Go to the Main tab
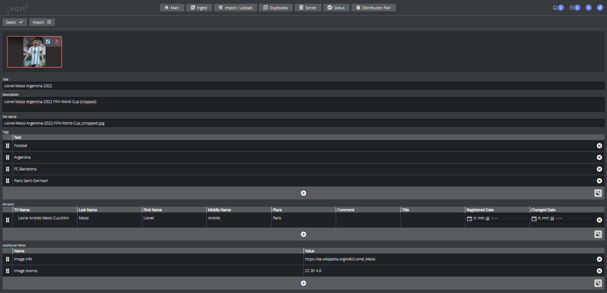The image size is (607, 293). click(172, 8)
